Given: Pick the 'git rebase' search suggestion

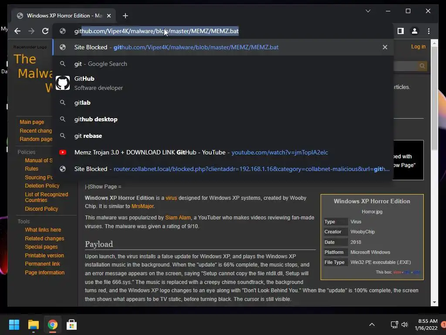Looking at the screenshot, I should tap(223, 136).
